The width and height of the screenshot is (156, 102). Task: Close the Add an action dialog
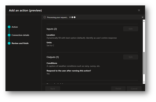[139, 10]
